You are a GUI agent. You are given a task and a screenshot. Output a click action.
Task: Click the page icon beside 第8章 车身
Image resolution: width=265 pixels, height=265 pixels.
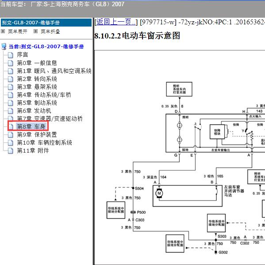tap(11, 127)
